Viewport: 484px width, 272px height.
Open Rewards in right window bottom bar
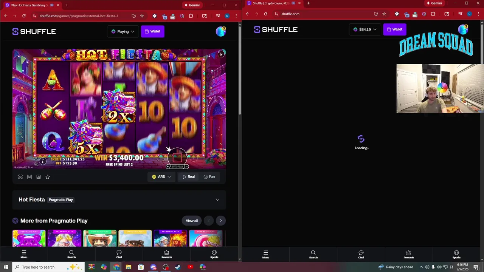click(x=409, y=255)
